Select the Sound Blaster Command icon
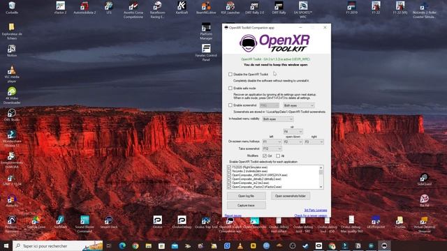This screenshot has width=447, height=251. point(85,225)
